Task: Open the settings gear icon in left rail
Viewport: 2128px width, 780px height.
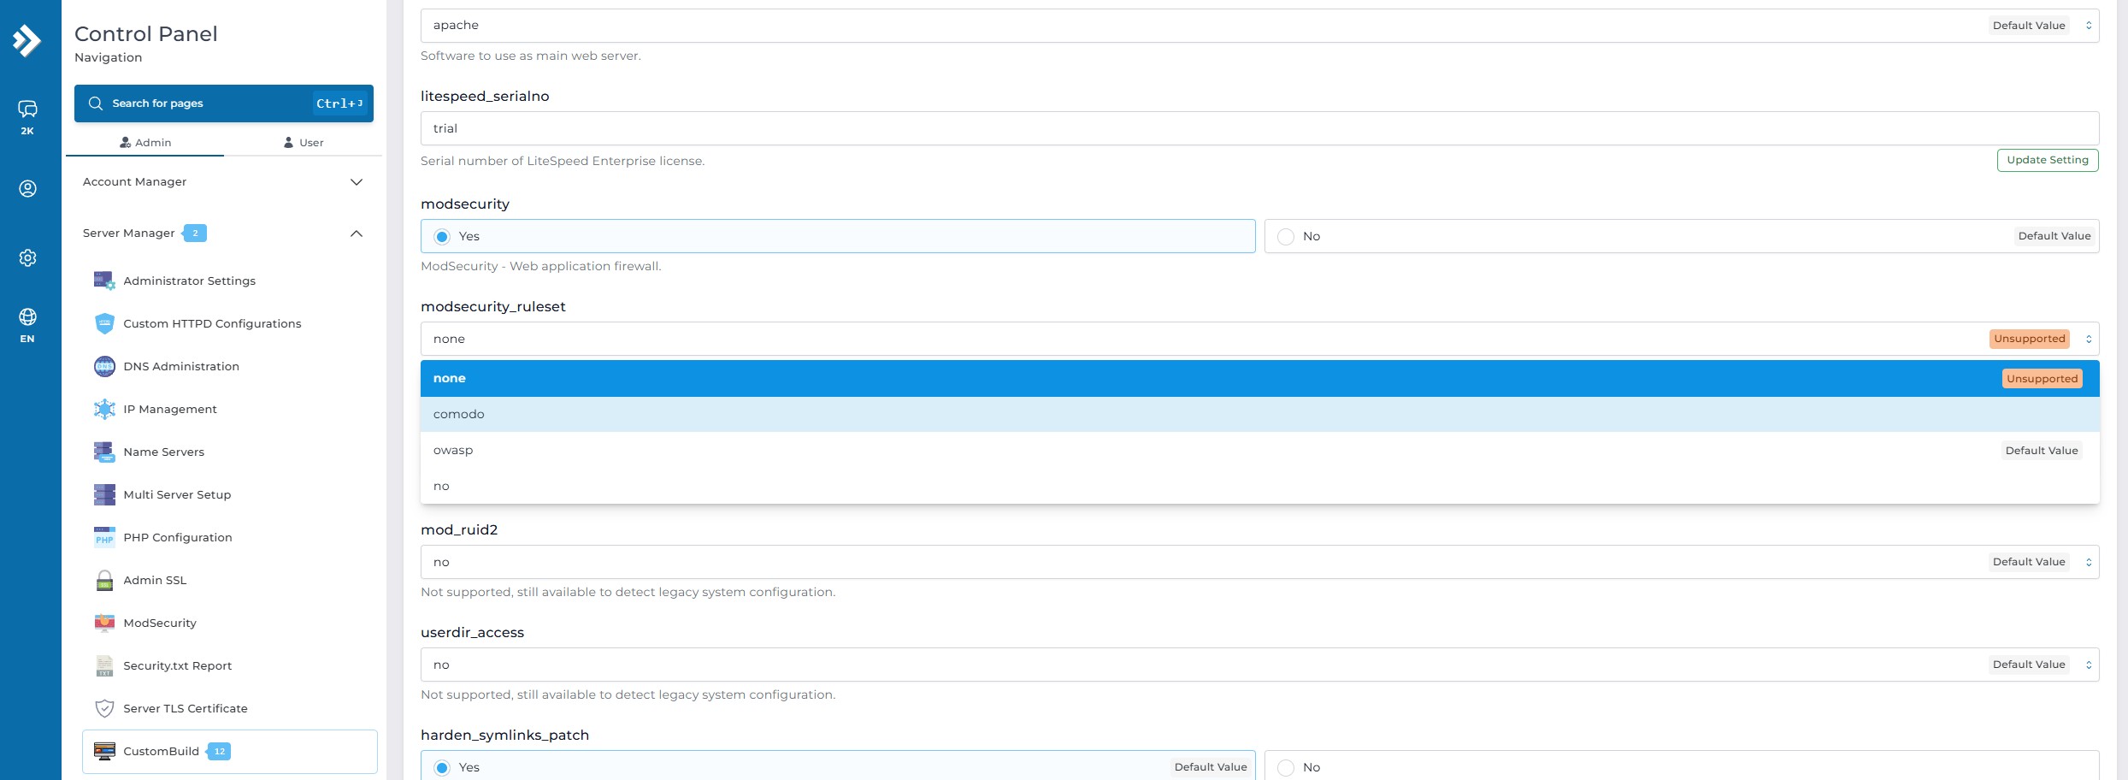Action: pyautogui.click(x=27, y=257)
